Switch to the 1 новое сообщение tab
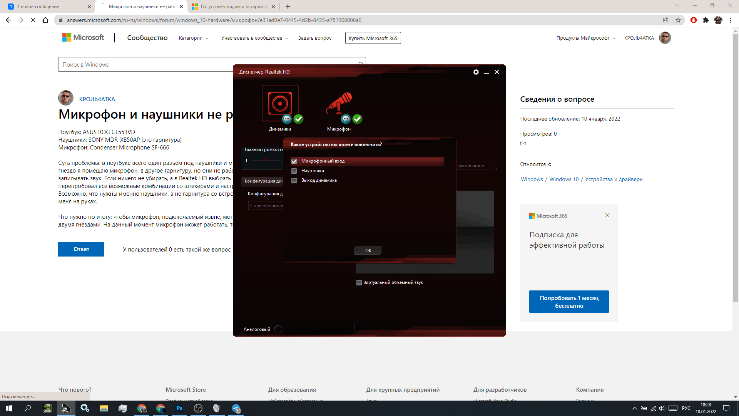Screen dimensions: 739x416 [x=46, y=7]
